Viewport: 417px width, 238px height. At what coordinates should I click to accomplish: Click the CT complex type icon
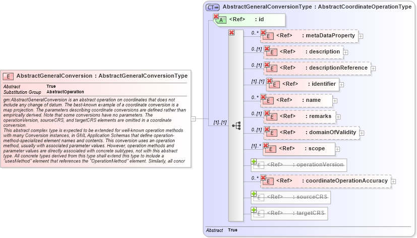click(x=212, y=8)
